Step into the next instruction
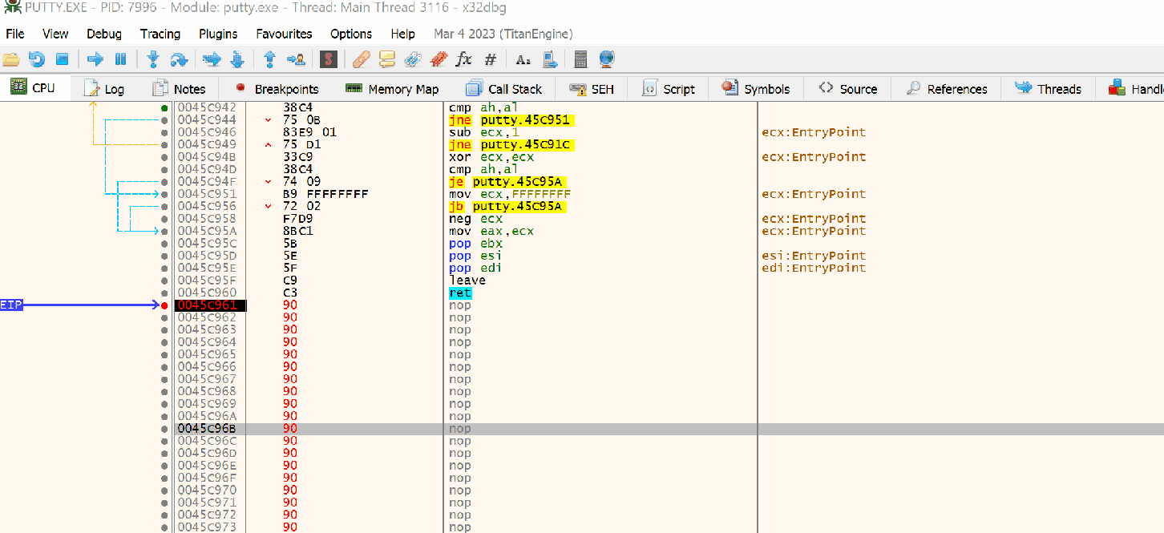 click(x=153, y=59)
